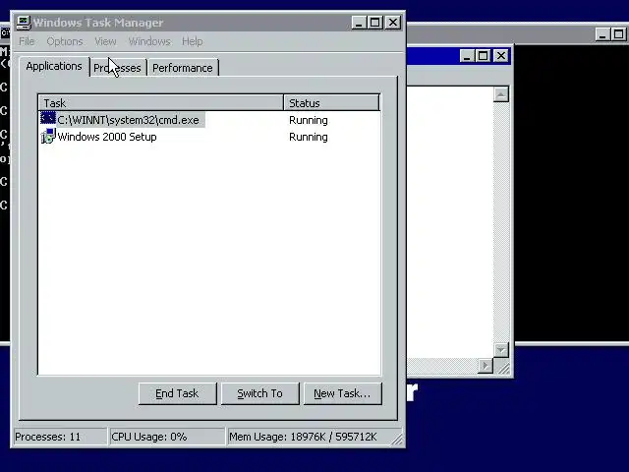This screenshot has height=472, width=629.
Task: Click the CPU Usage: 0% status entry
Action: (167, 437)
